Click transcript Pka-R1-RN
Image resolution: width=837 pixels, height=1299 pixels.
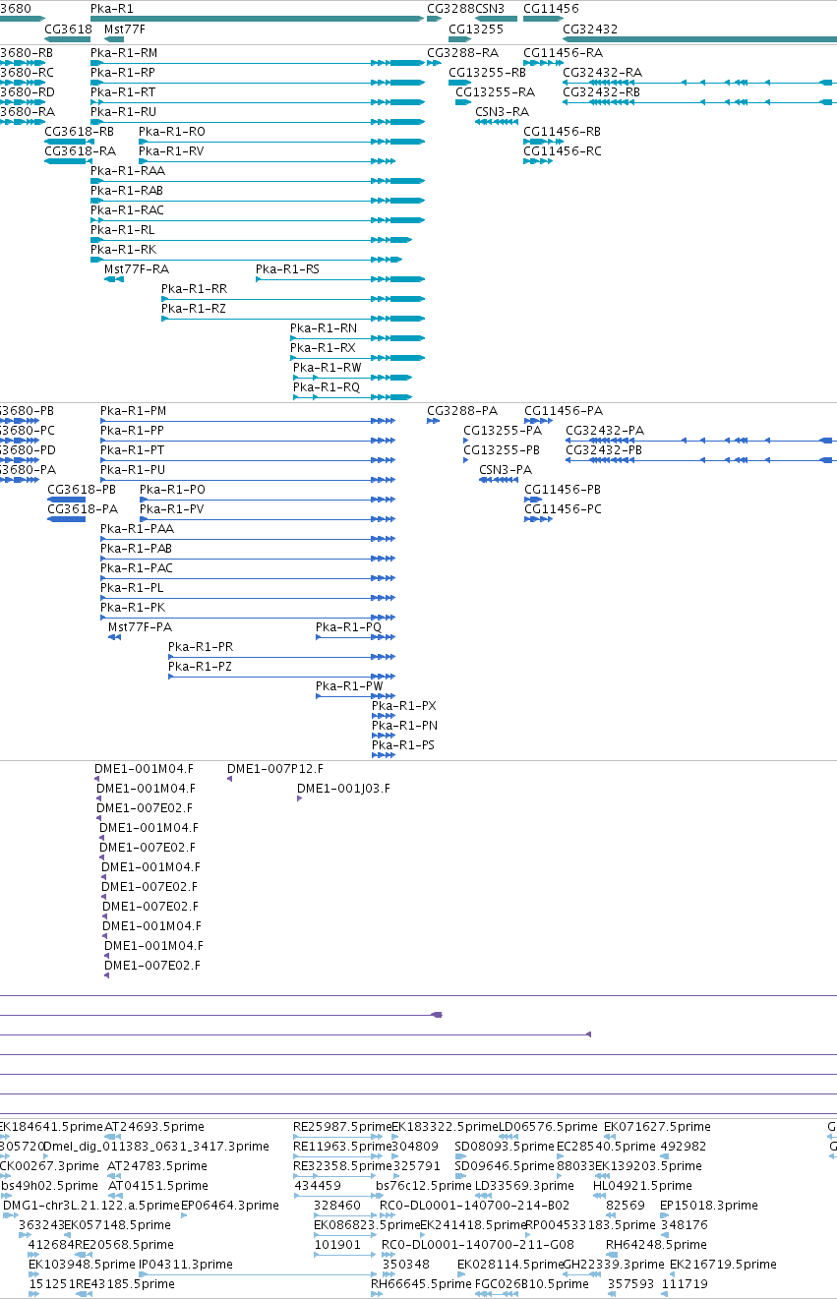[x=324, y=328]
